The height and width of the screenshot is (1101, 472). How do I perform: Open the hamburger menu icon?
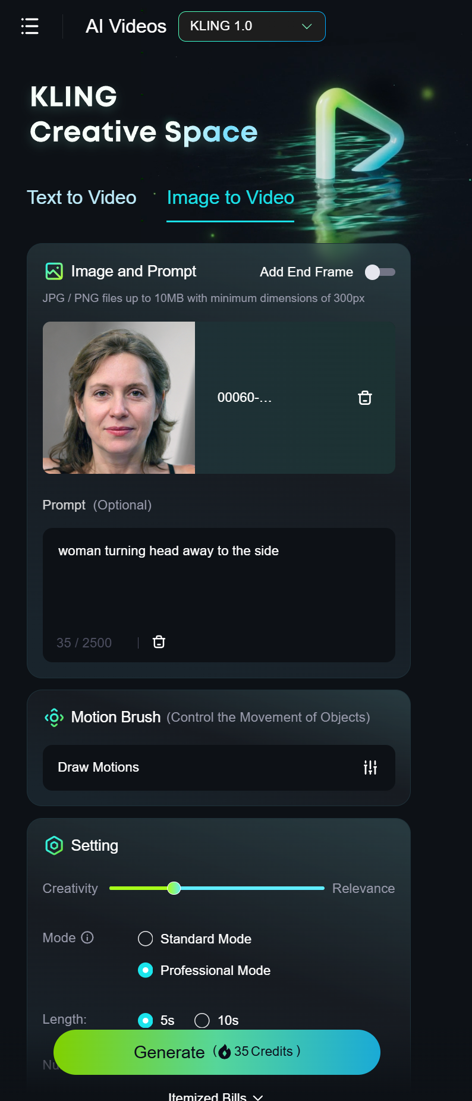pyautogui.click(x=30, y=26)
